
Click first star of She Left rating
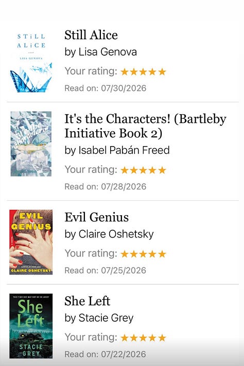tap(125, 338)
